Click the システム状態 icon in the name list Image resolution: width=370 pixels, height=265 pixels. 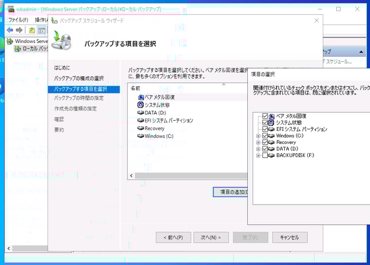[x=140, y=105]
